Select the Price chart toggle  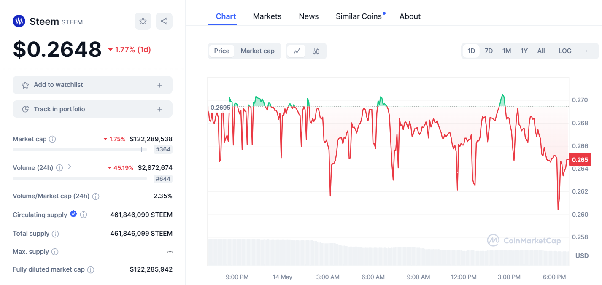tap(222, 51)
